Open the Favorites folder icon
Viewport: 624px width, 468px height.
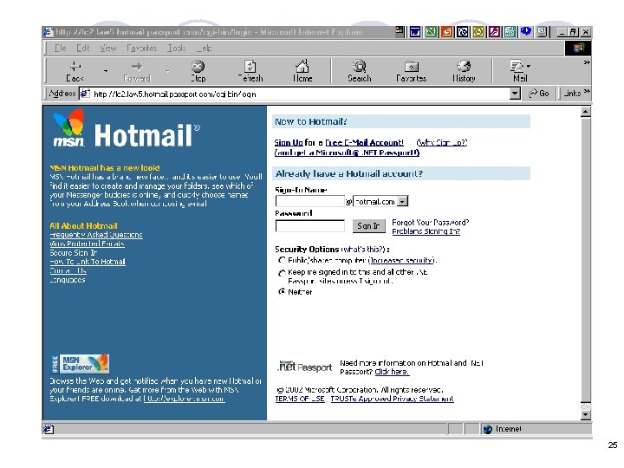[x=411, y=66]
